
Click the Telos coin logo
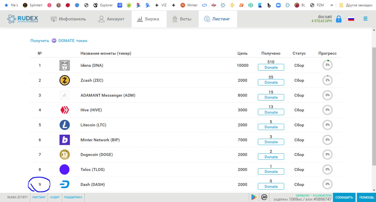point(65,170)
